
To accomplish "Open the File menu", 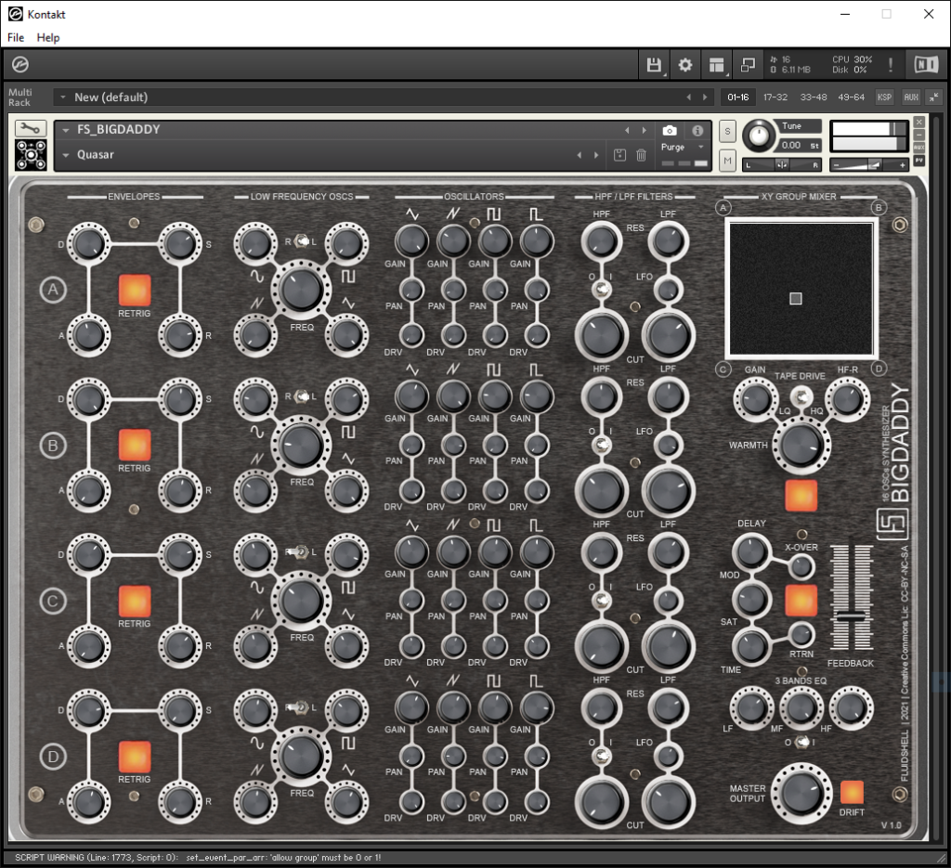I will 16,37.
